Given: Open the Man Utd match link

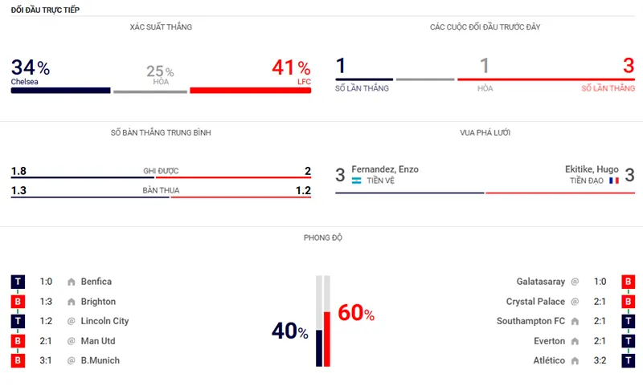Looking at the screenshot, I should 100,341.
